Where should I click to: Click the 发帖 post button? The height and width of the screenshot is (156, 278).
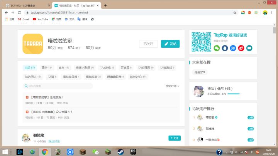coord(170,44)
